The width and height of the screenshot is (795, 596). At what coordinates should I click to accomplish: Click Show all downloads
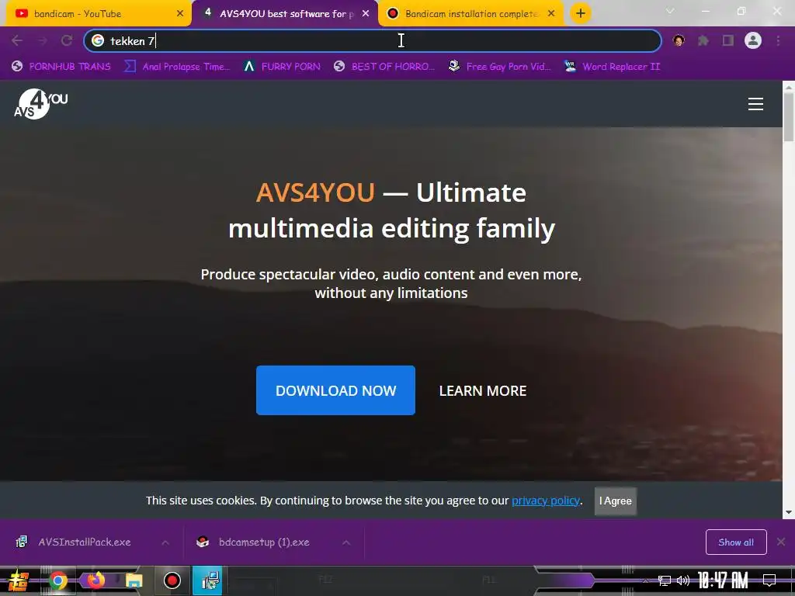tap(736, 542)
